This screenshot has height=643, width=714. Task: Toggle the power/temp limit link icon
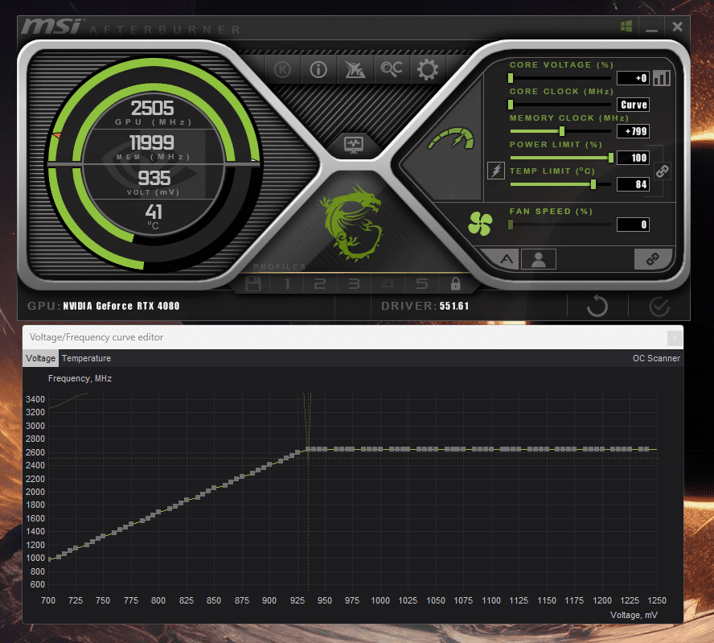tap(662, 171)
